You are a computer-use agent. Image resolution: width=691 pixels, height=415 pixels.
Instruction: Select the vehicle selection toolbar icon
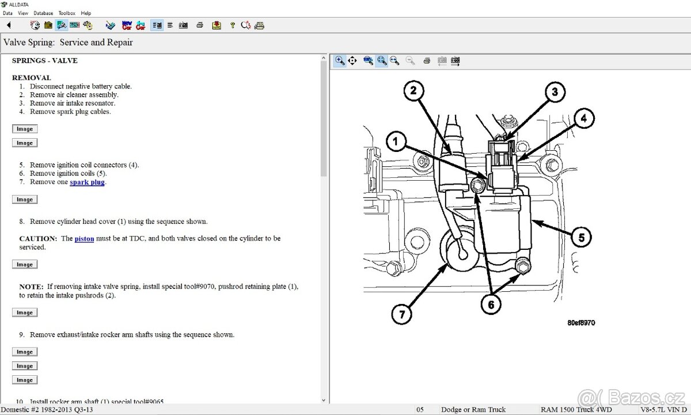(x=61, y=25)
